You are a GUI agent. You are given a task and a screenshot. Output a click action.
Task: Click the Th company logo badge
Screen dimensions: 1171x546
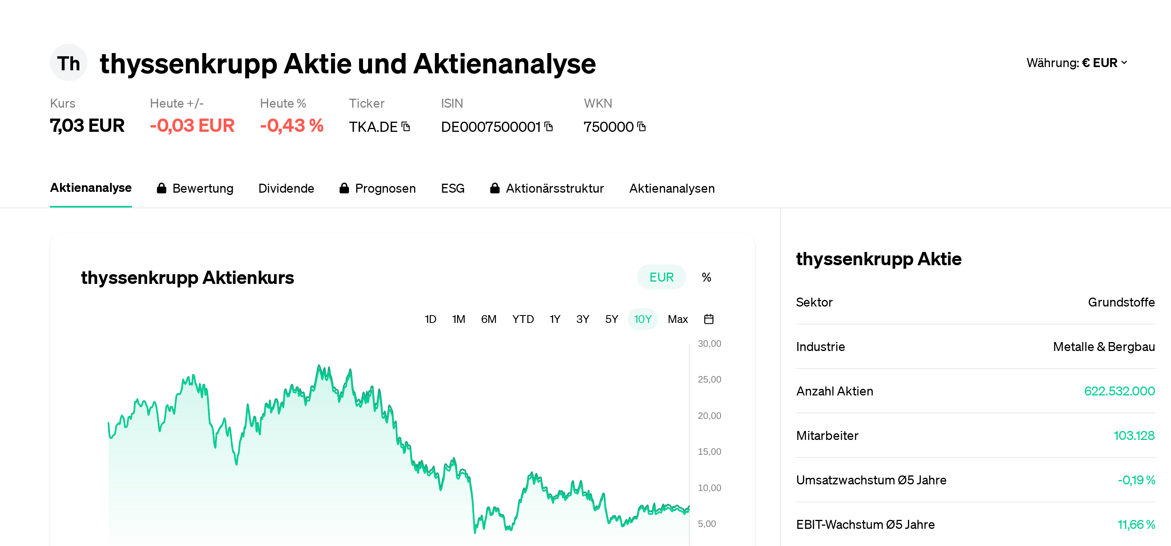(x=68, y=63)
